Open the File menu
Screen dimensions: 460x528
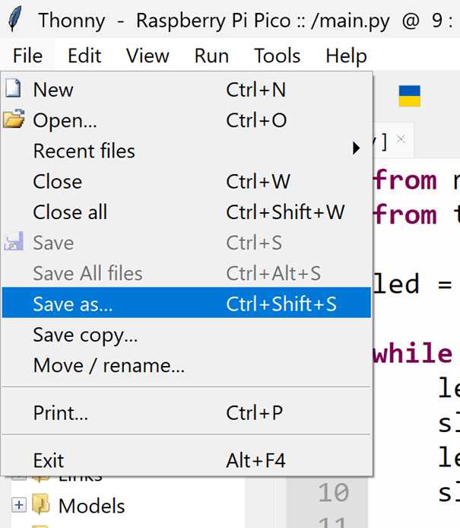(27, 56)
